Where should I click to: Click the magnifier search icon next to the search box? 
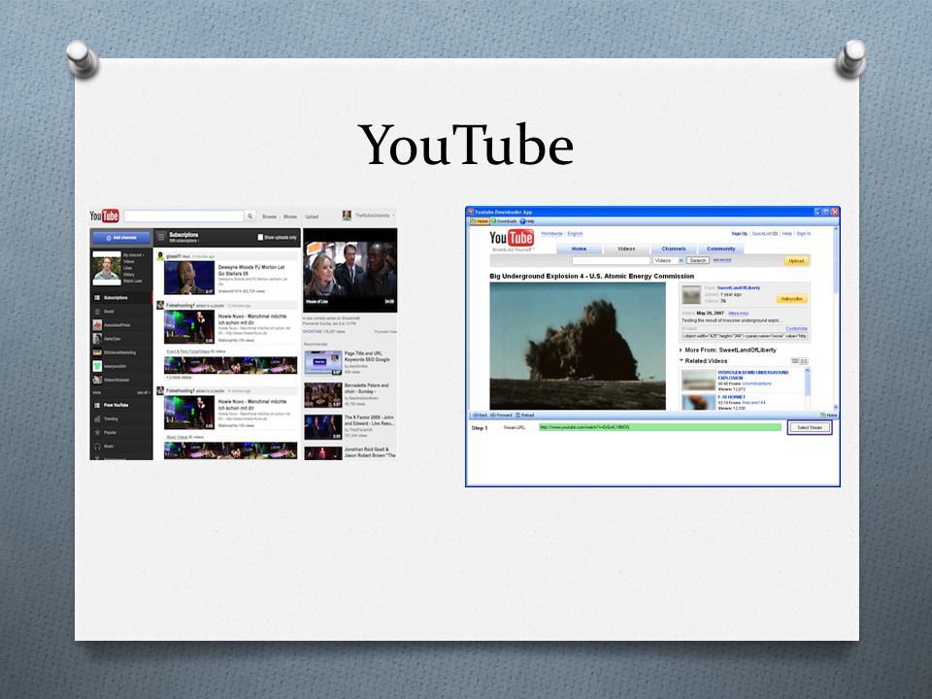click(x=250, y=216)
